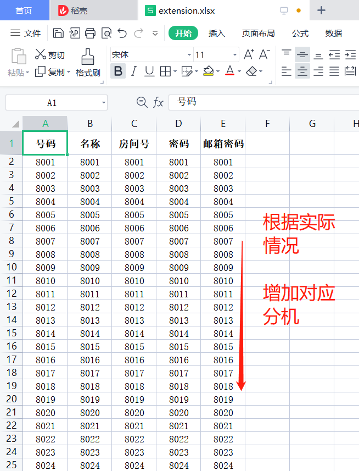Toggle Bold formatting
The width and height of the screenshot is (359, 471).
coord(117,71)
